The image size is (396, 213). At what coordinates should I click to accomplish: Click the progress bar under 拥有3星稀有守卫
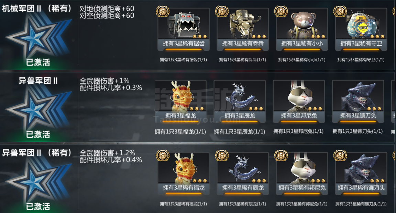point(361,50)
